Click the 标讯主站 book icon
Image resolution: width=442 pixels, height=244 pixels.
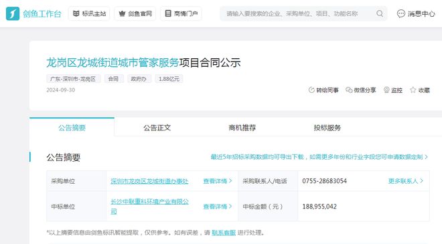76,13
